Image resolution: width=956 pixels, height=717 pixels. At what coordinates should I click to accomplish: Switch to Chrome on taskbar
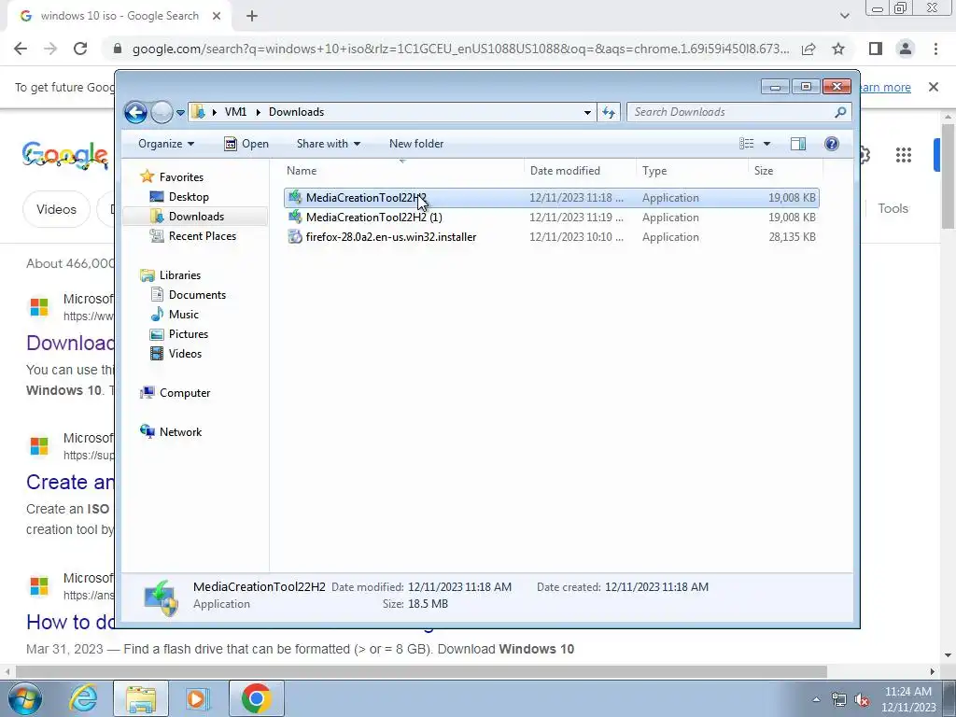pyautogui.click(x=256, y=698)
